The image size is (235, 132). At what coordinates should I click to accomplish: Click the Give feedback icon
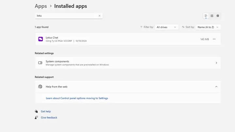click(x=36, y=117)
